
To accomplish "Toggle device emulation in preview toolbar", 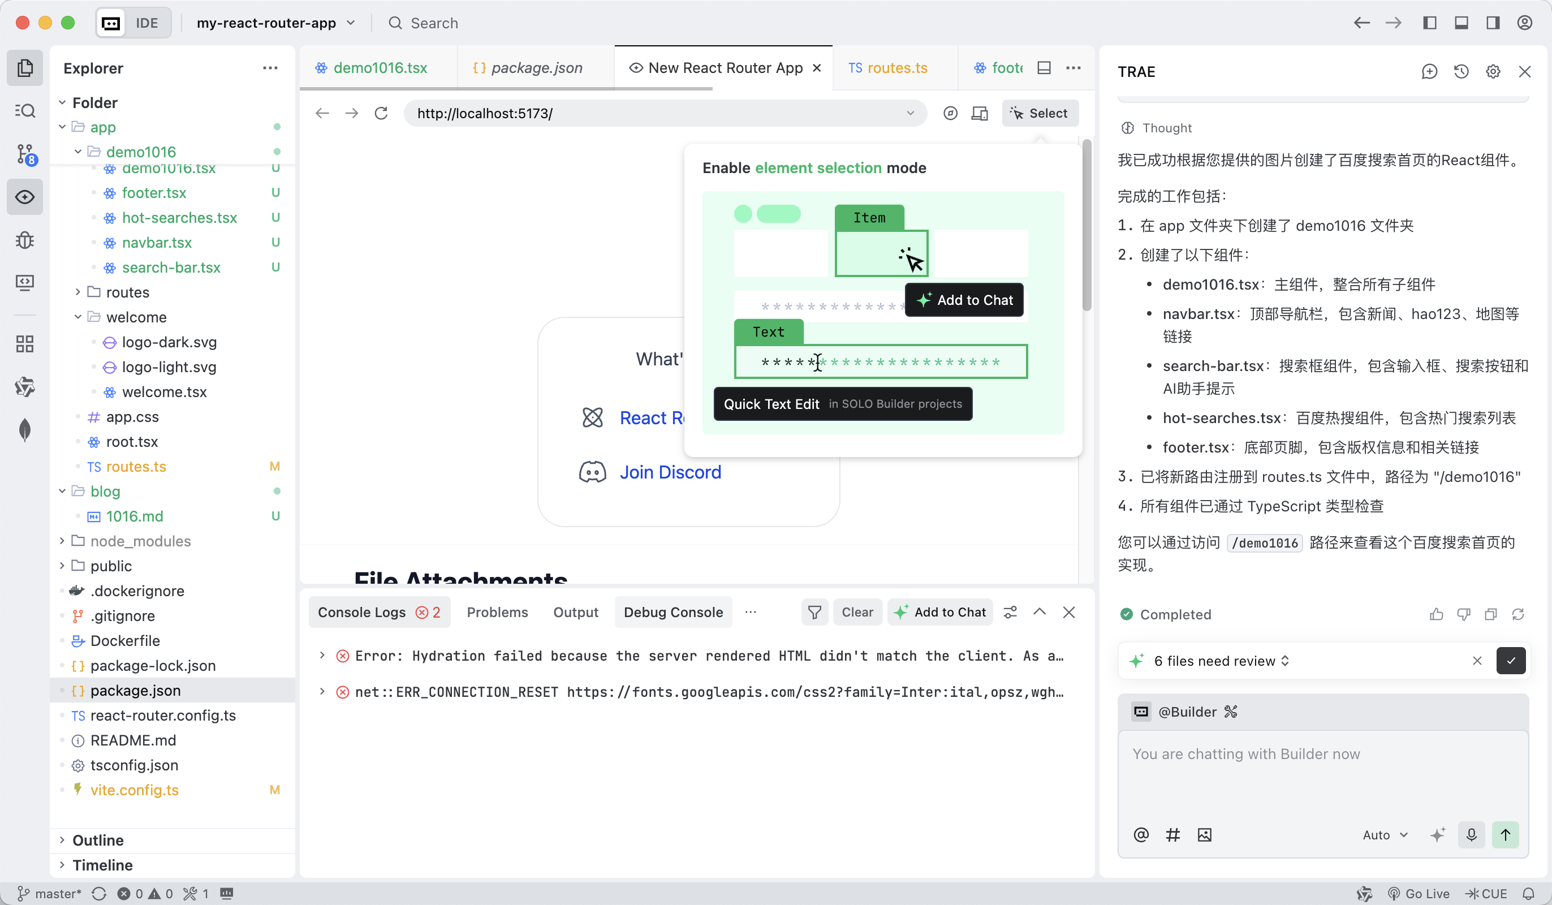I will pos(979,113).
